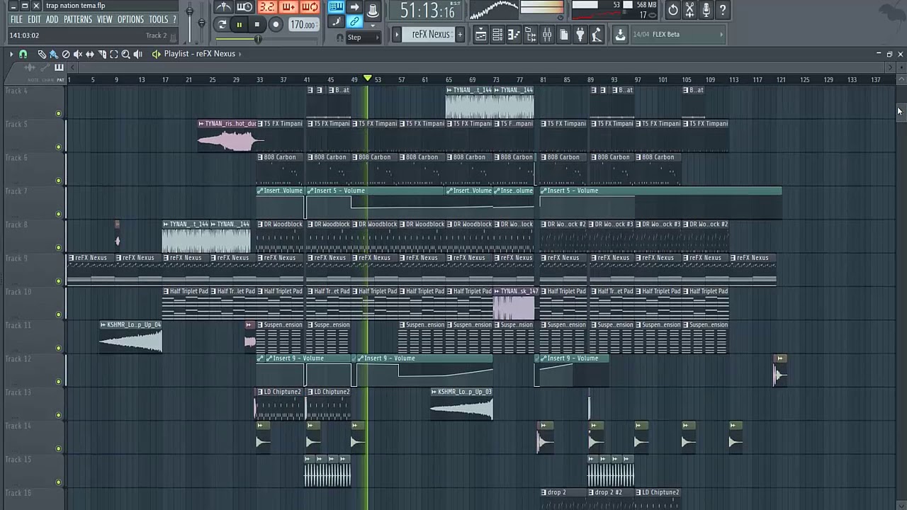The width and height of the screenshot is (907, 510).
Task: Add new pattern with plus button
Action: pyautogui.click(x=460, y=34)
